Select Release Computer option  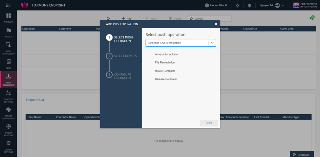tap(166, 79)
